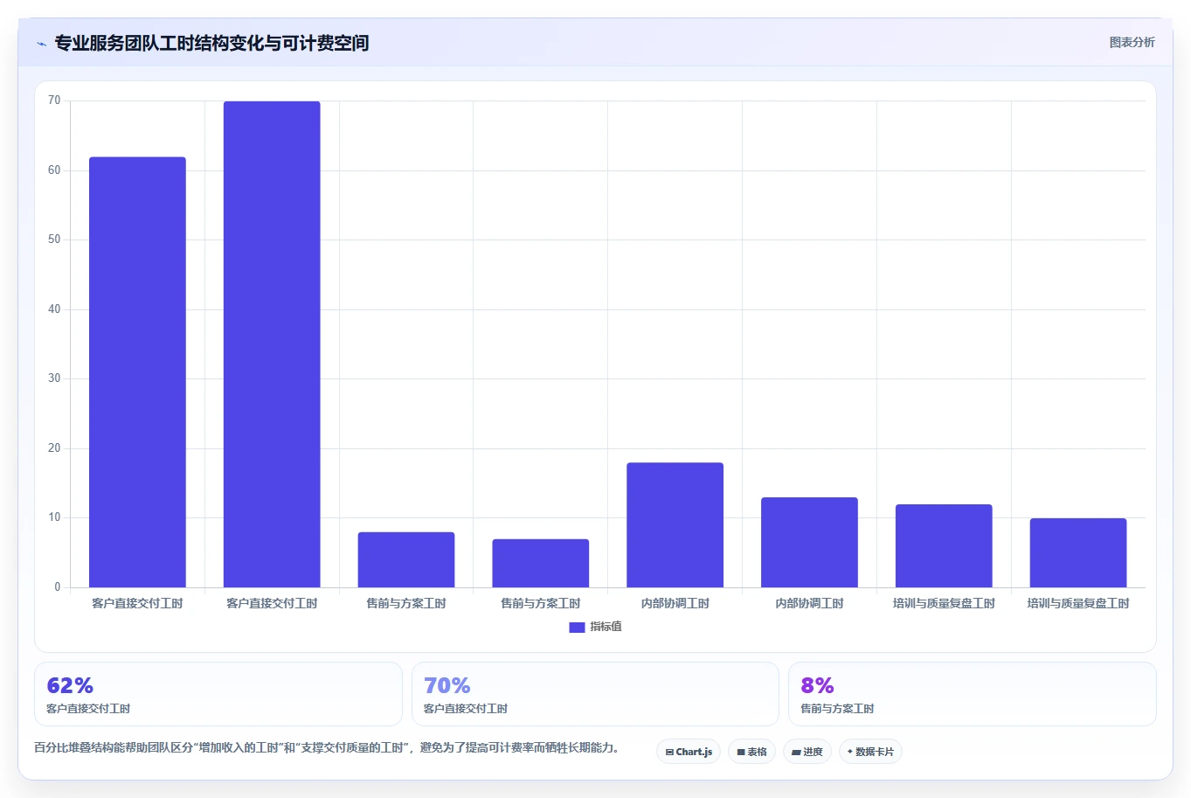Toggle the 指标值 legend color swatch

coord(577,628)
